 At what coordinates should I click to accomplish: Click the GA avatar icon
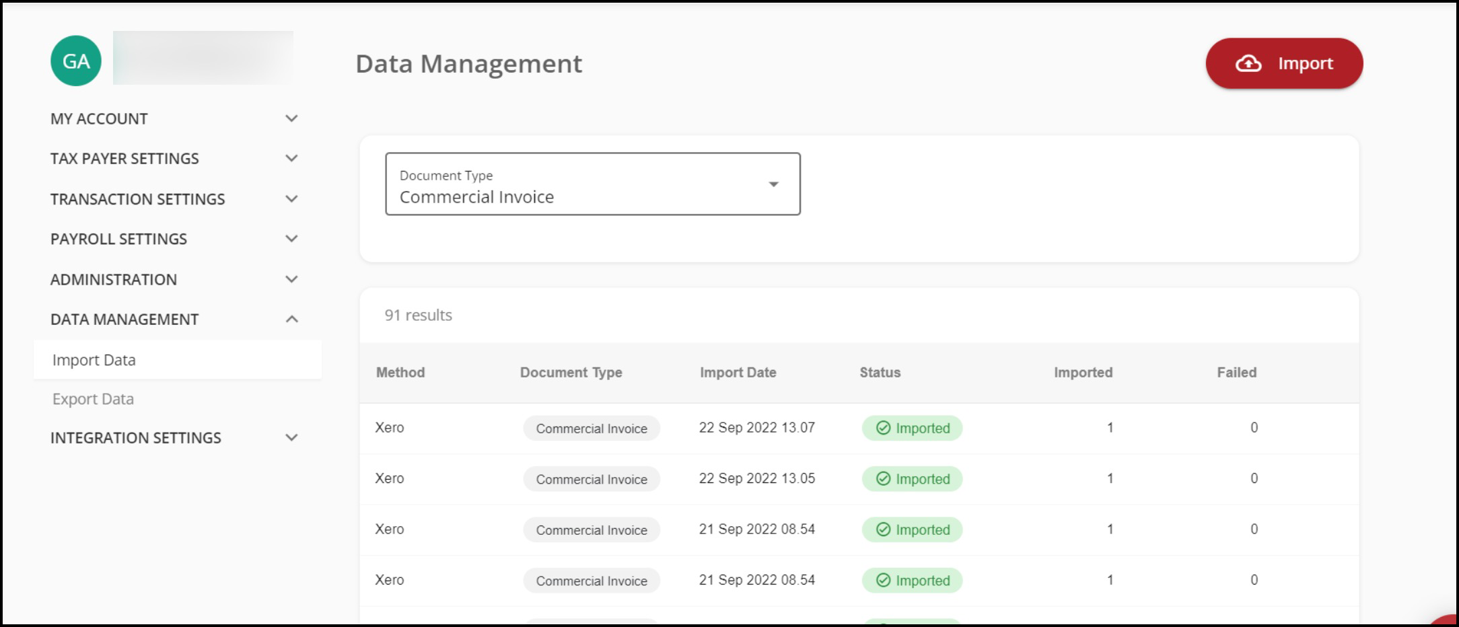pyautogui.click(x=76, y=61)
